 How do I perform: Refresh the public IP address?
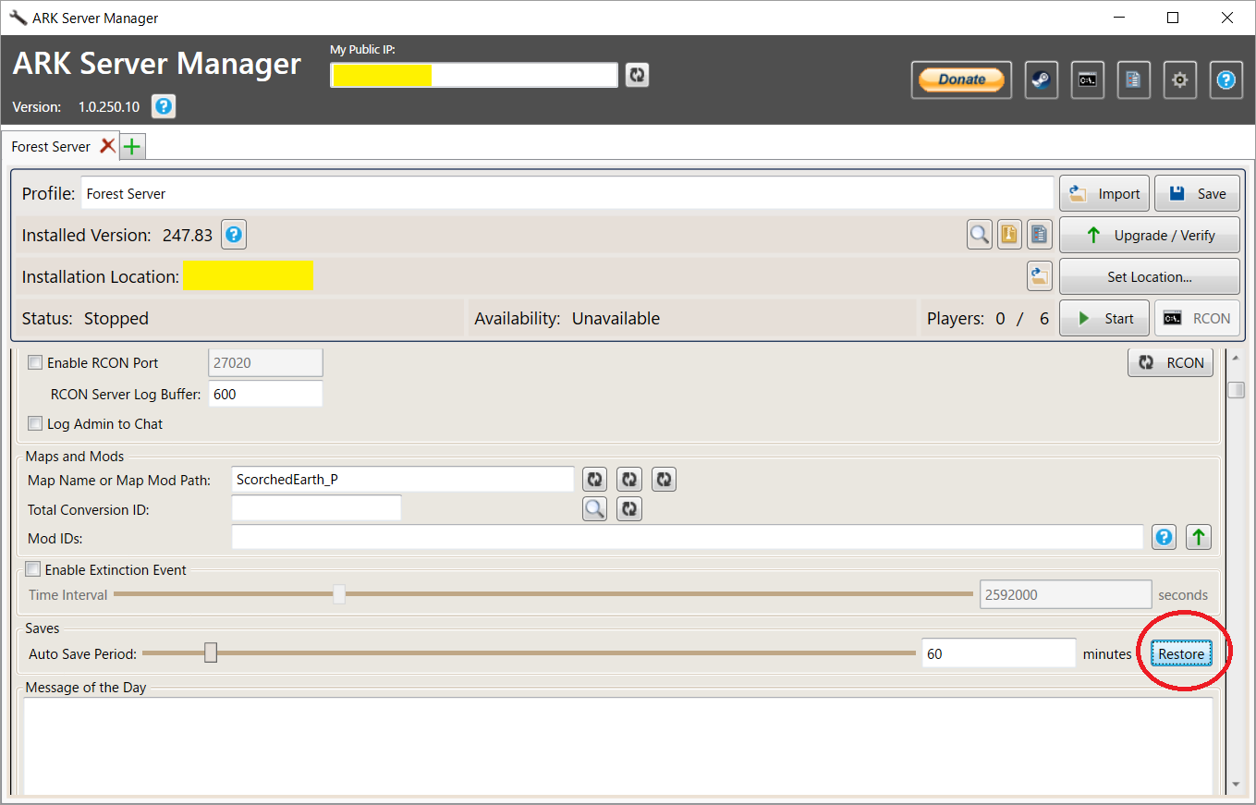[x=637, y=75]
